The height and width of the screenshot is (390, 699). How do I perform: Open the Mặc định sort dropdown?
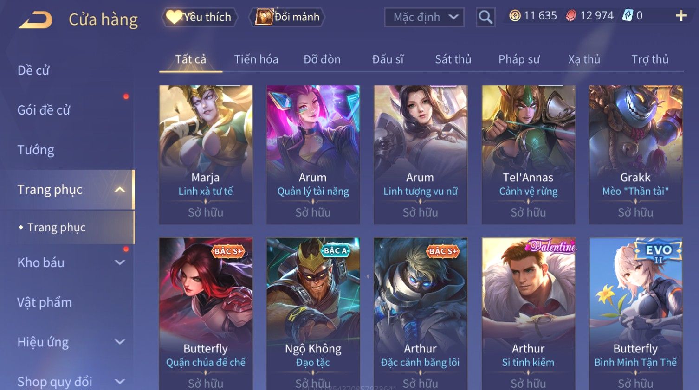pyautogui.click(x=424, y=17)
